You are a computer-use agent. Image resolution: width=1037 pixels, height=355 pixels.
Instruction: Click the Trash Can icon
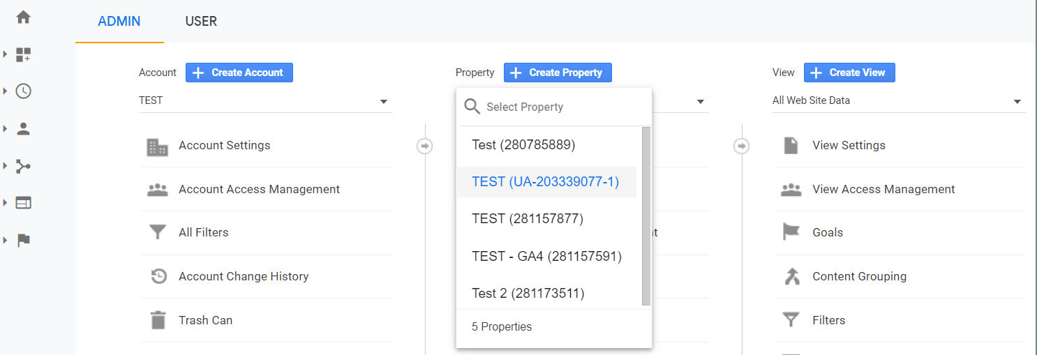point(158,320)
